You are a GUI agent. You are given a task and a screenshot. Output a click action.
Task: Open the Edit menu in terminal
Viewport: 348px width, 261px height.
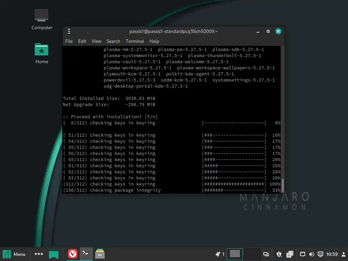pyautogui.click(x=82, y=41)
